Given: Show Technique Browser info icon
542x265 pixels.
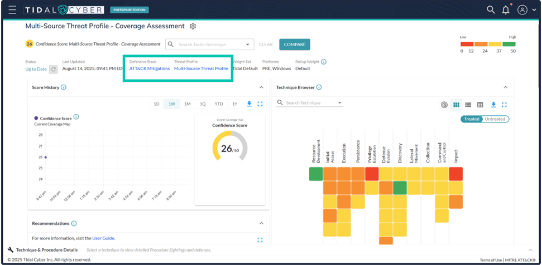Looking at the screenshot, I should [x=319, y=87].
